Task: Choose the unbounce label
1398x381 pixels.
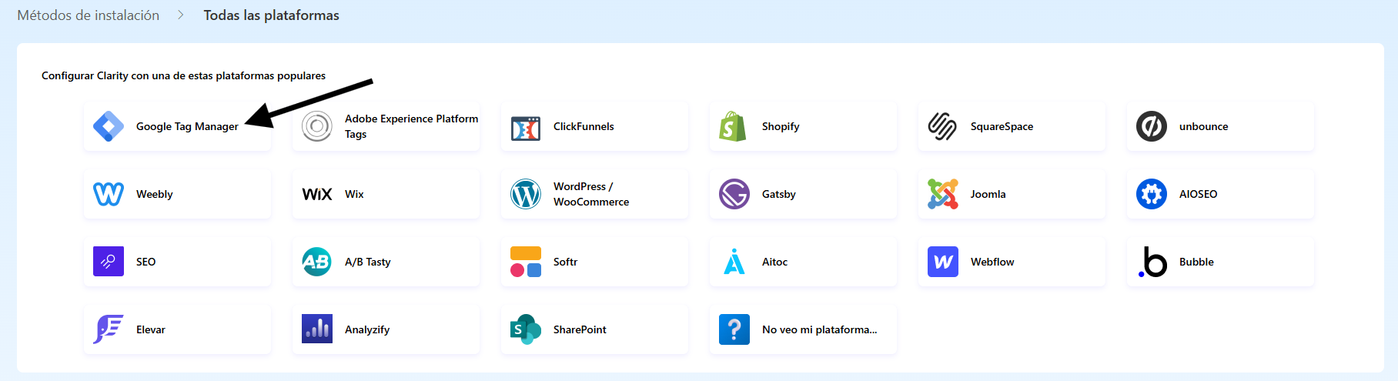Action: point(1203,126)
